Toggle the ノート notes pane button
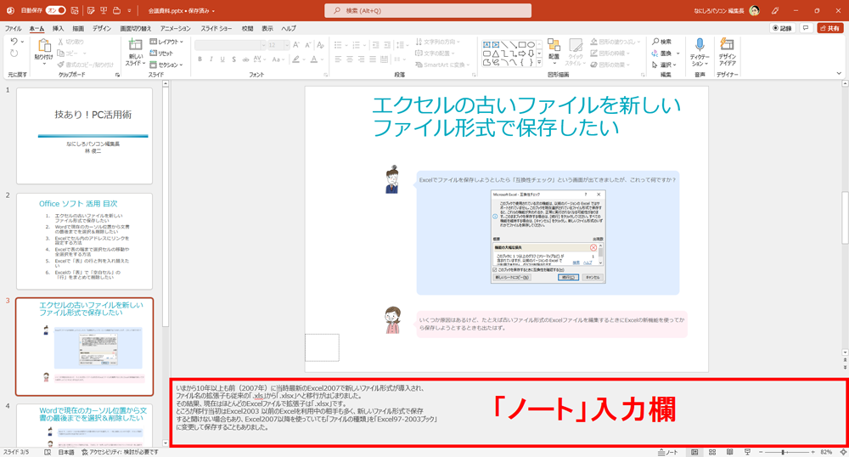849x457 pixels. (x=667, y=452)
